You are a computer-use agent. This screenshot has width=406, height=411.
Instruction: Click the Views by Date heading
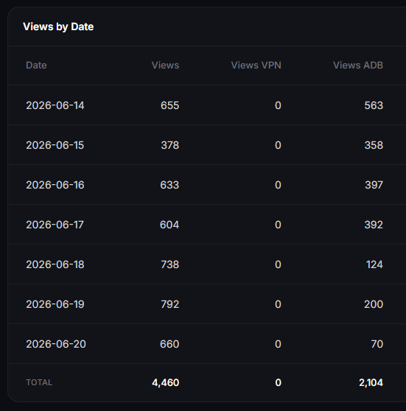click(58, 27)
